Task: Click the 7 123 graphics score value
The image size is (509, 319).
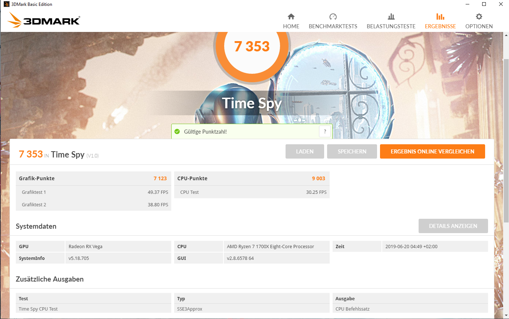Action: click(160, 178)
